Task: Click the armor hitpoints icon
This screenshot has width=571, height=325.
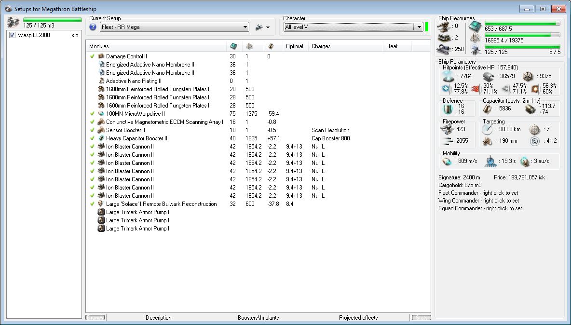Action: 489,76
